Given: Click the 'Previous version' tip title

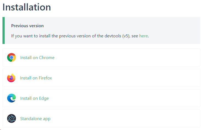Looking at the screenshot, I should tap(27, 26).
